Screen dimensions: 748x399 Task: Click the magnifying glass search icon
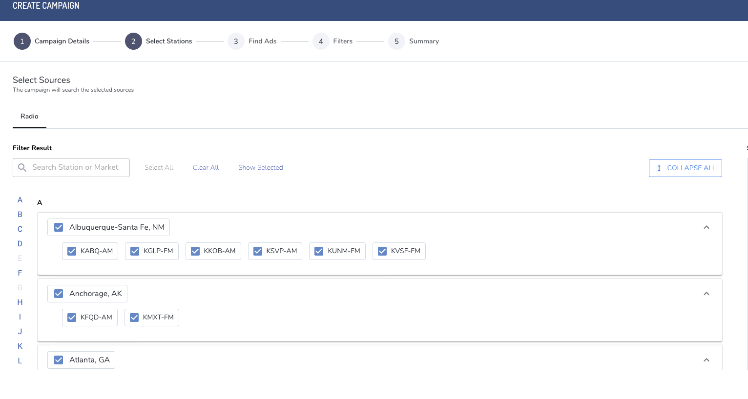22,167
